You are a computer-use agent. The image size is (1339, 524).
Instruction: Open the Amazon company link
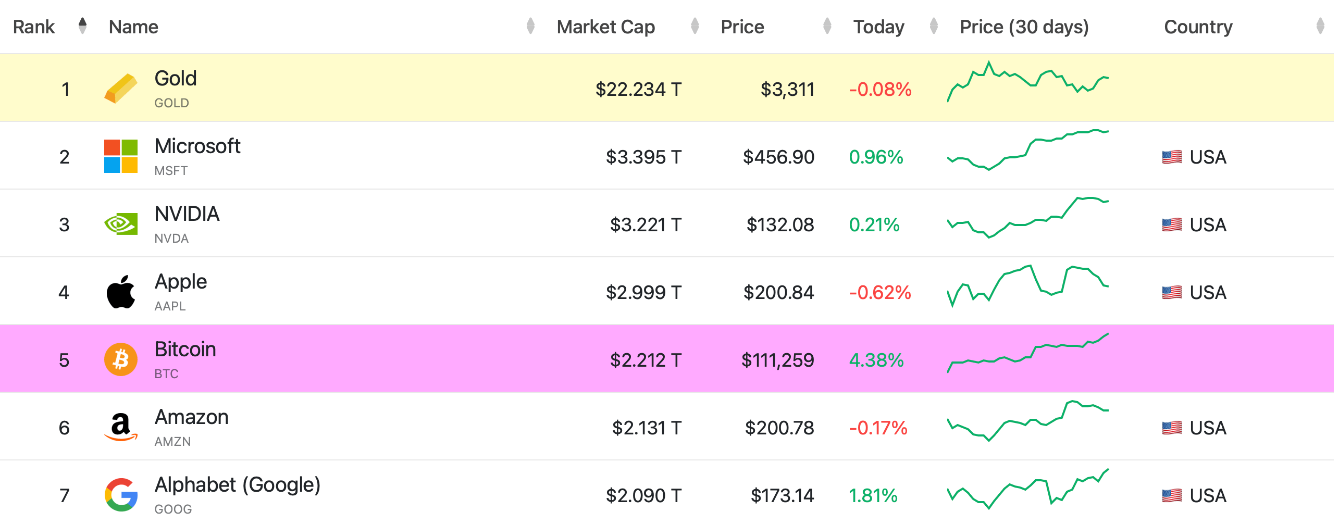(x=192, y=417)
